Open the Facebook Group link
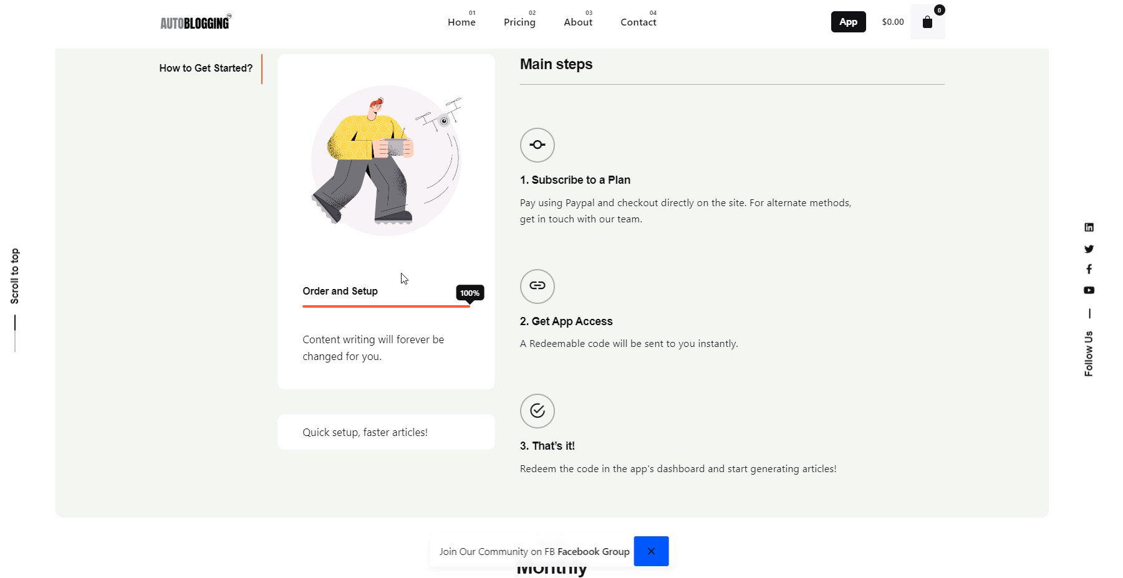This screenshot has height=578, width=1123. tap(594, 552)
